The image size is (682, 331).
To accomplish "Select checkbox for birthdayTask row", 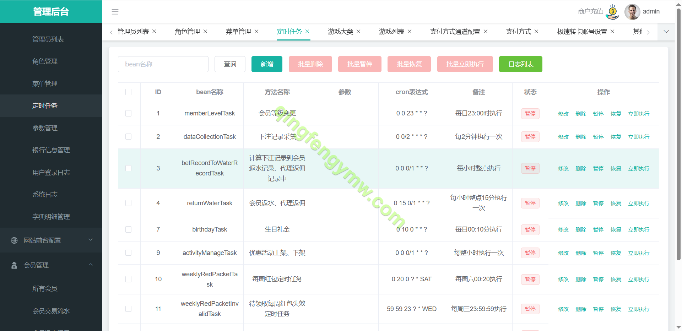I will (129, 229).
